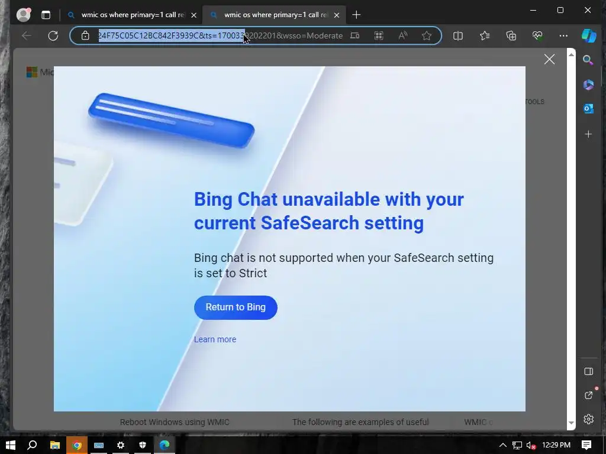Close the second wmic os tab
This screenshot has width=606, height=454.
337,15
